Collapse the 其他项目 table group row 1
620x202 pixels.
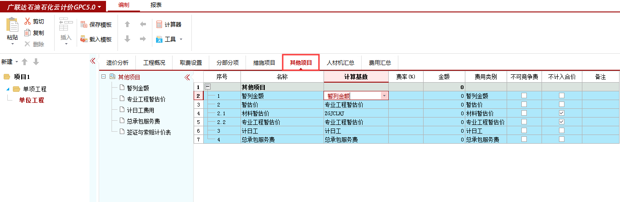coord(208,87)
